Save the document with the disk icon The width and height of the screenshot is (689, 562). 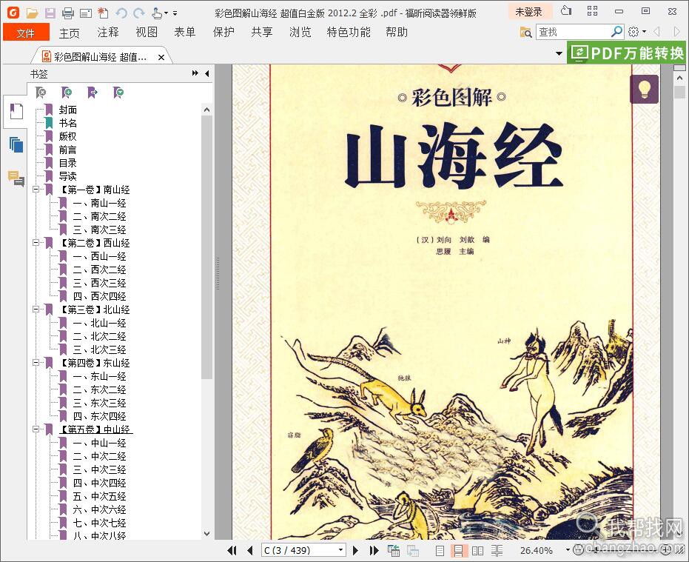[x=50, y=13]
